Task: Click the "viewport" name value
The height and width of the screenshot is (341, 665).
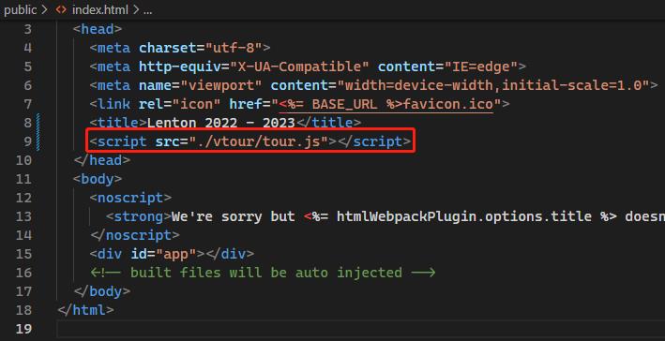Action: 221,85
